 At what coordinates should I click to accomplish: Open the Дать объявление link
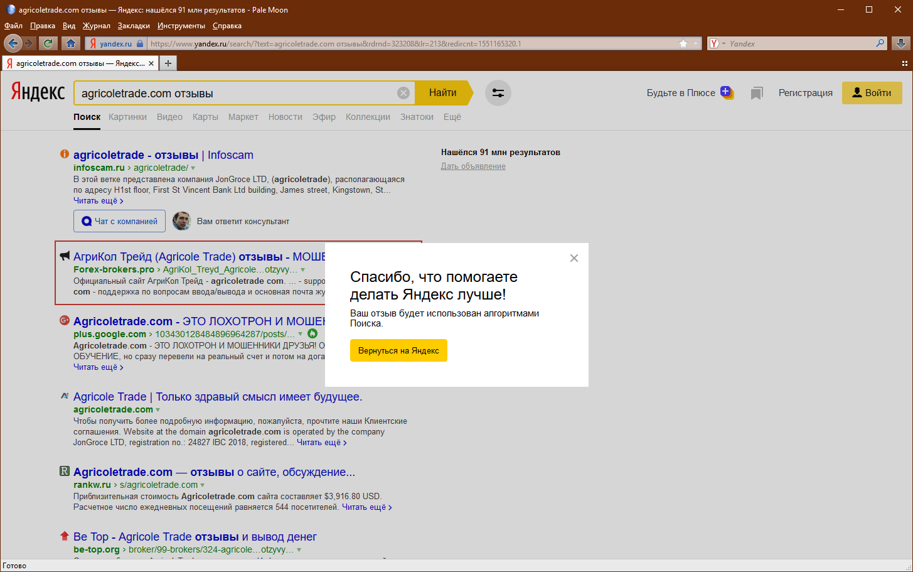click(473, 166)
